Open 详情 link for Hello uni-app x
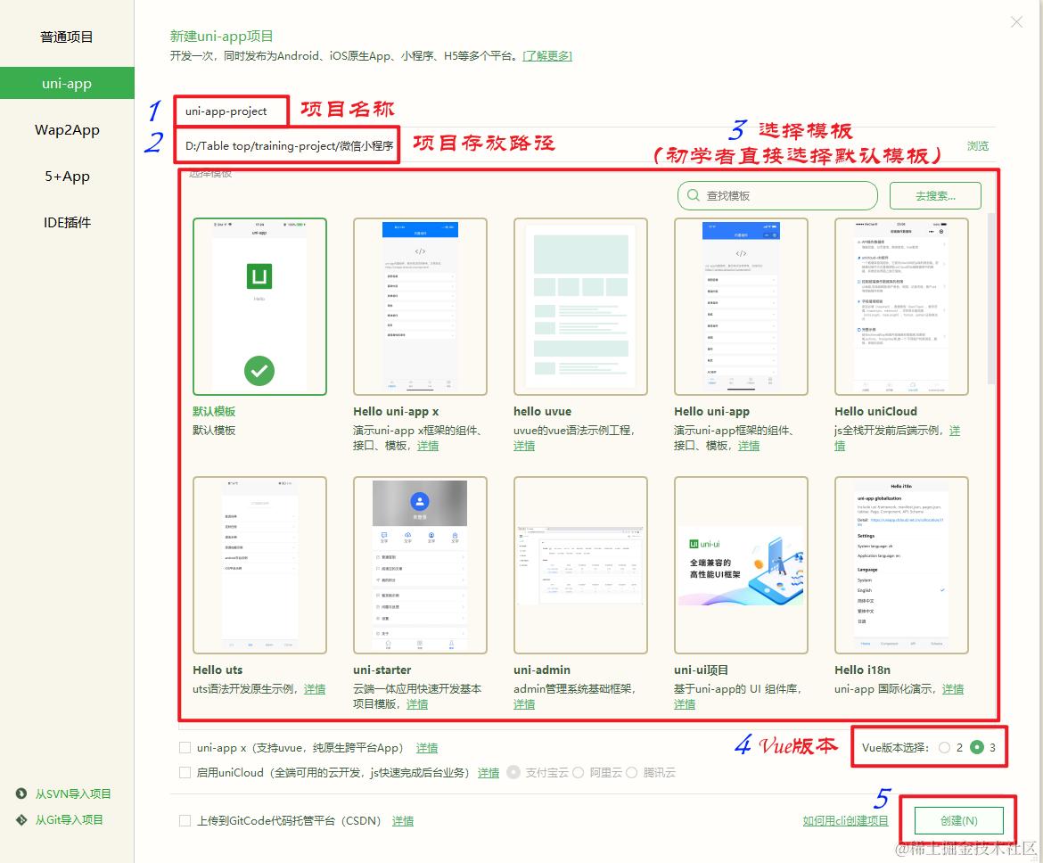 point(428,446)
